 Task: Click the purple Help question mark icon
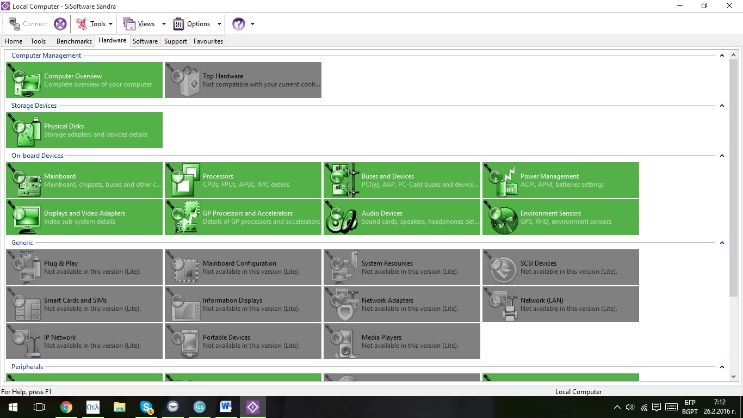coord(238,24)
